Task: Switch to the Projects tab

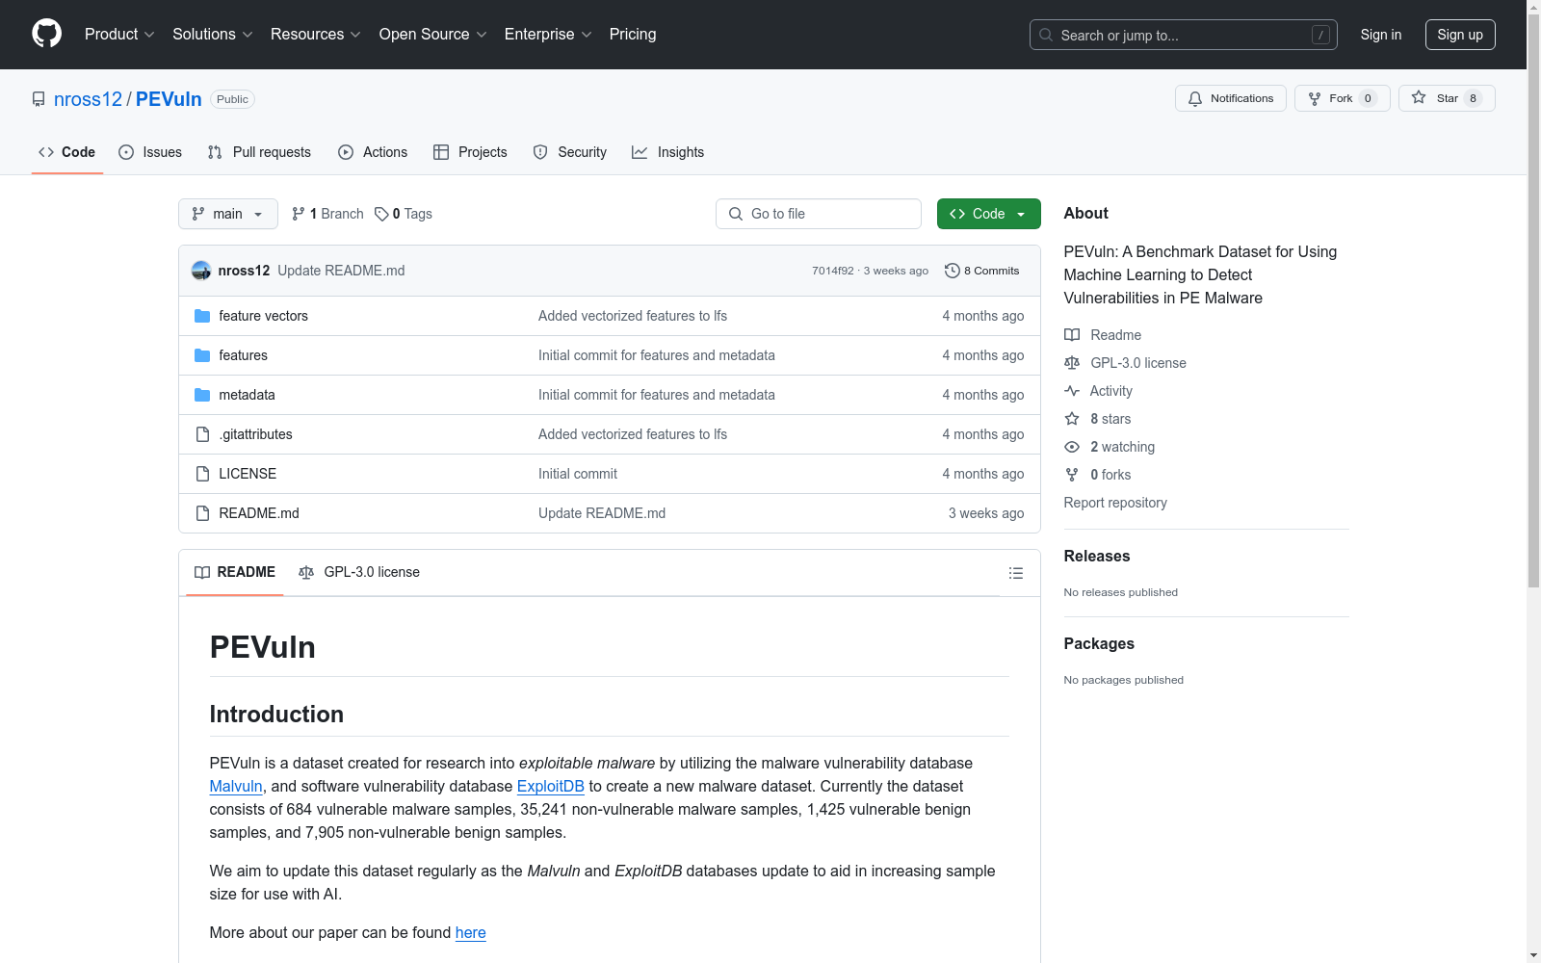Action: click(x=470, y=152)
